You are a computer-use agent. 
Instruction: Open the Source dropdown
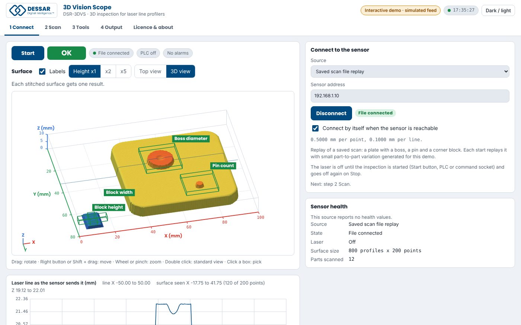point(410,71)
